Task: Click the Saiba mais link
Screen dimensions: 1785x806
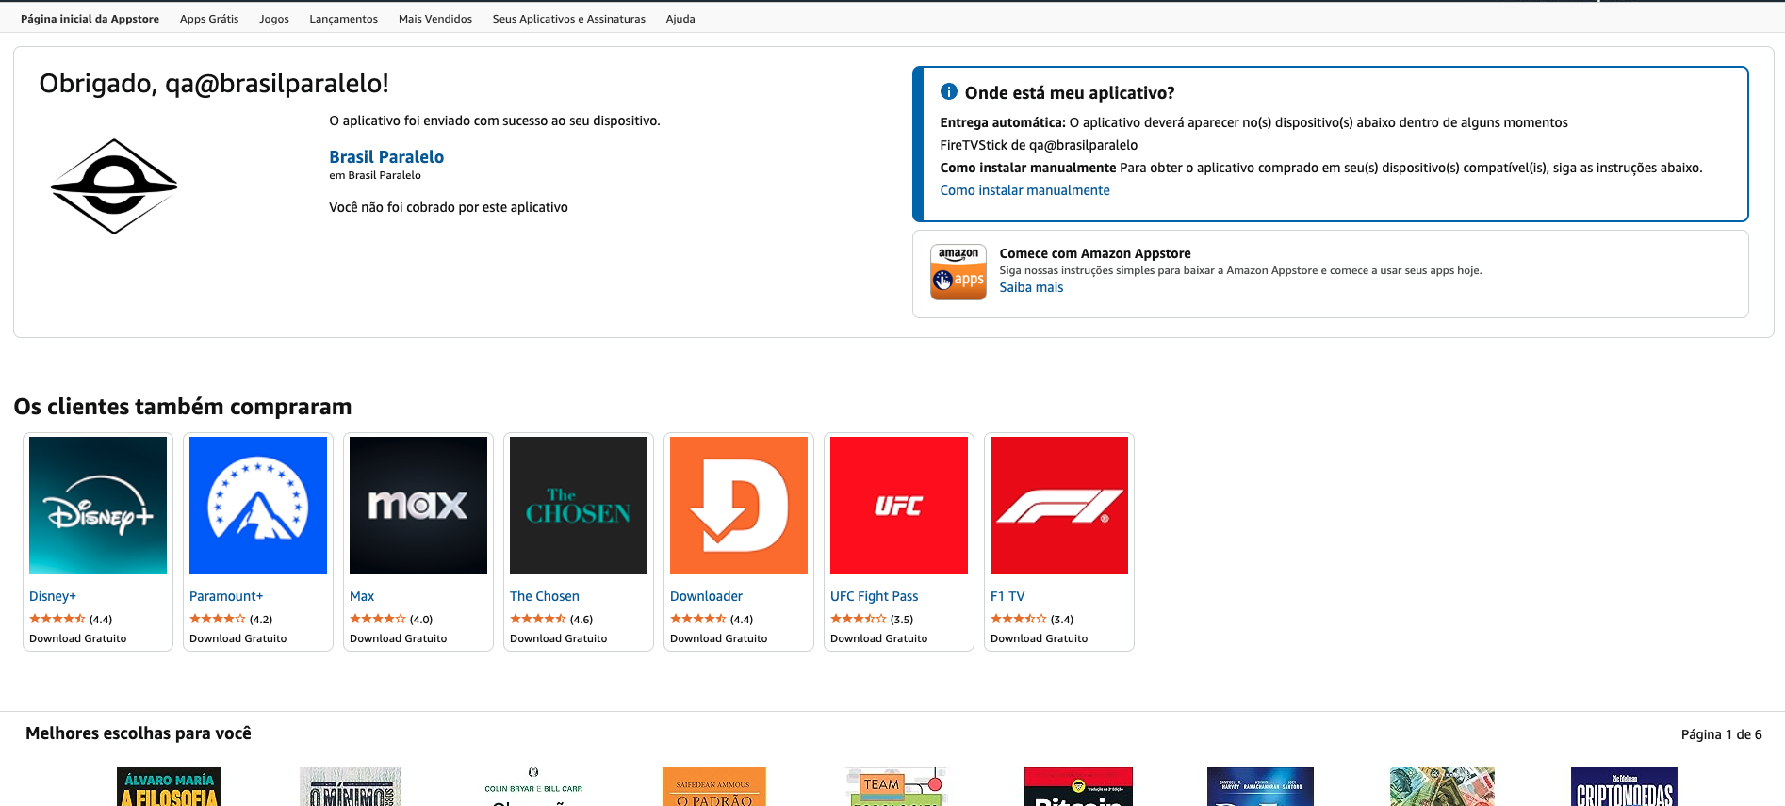Action: [x=1031, y=287]
